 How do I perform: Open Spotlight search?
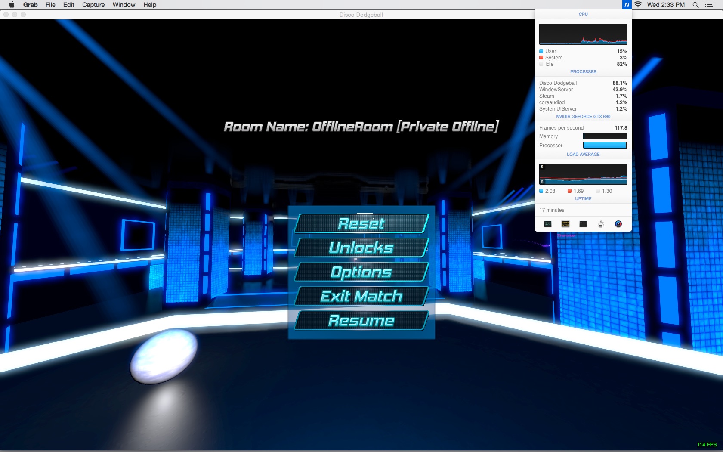point(695,5)
